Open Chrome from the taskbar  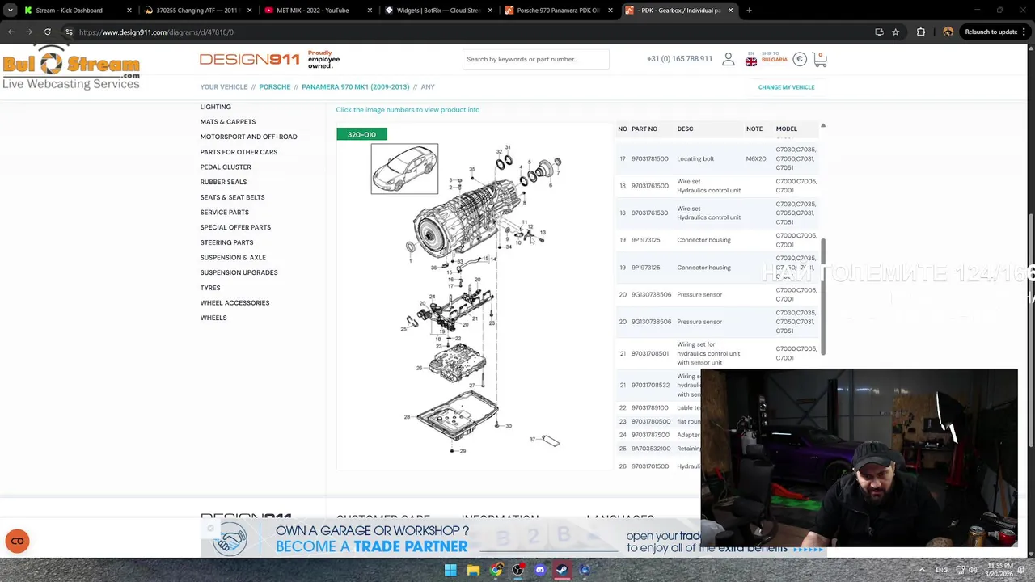coord(496,570)
